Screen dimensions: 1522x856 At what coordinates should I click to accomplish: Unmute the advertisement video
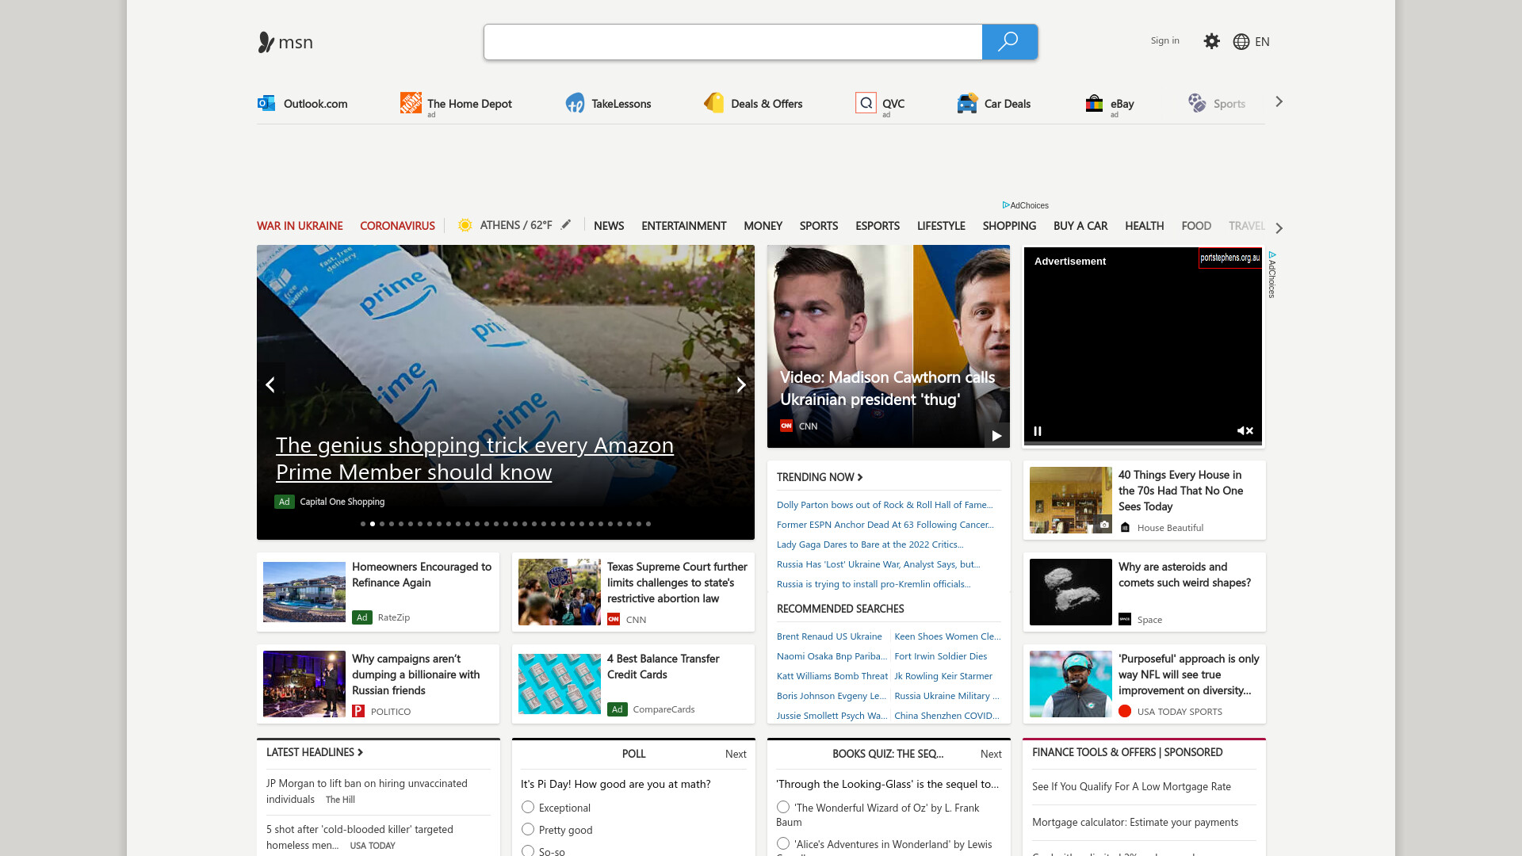pyautogui.click(x=1245, y=431)
